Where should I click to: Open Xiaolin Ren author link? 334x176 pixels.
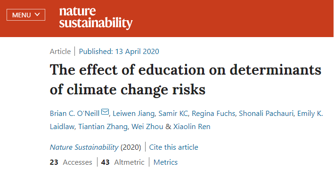click(192, 127)
